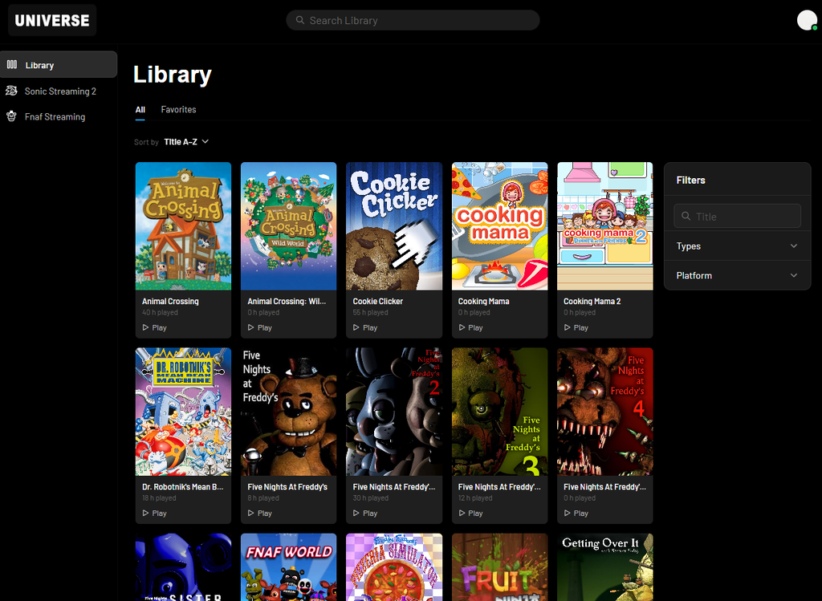Play the 30 h played FNAF 2 game
Screen dimensions: 822x601
[x=365, y=513]
